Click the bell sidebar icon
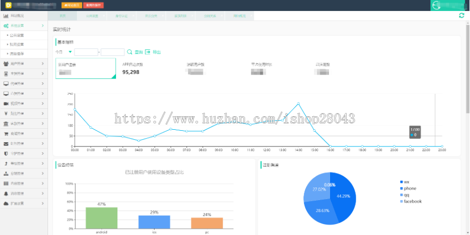 click(6, 193)
